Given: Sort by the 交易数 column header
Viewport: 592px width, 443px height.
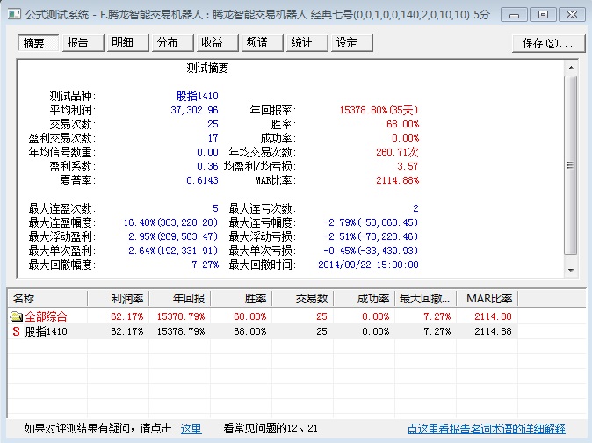Looking at the screenshot, I should click(x=303, y=299).
